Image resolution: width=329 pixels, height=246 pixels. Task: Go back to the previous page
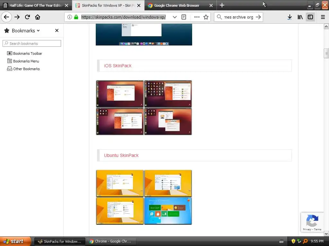pos(6,17)
